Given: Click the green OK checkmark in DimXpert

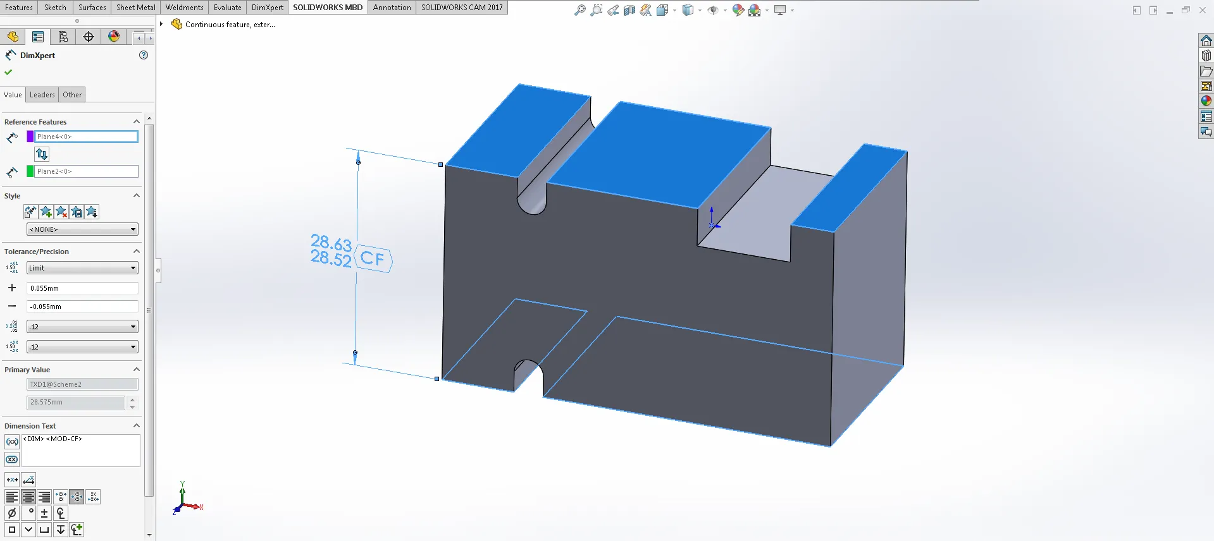Looking at the screenshot, I should click(8, 72).
